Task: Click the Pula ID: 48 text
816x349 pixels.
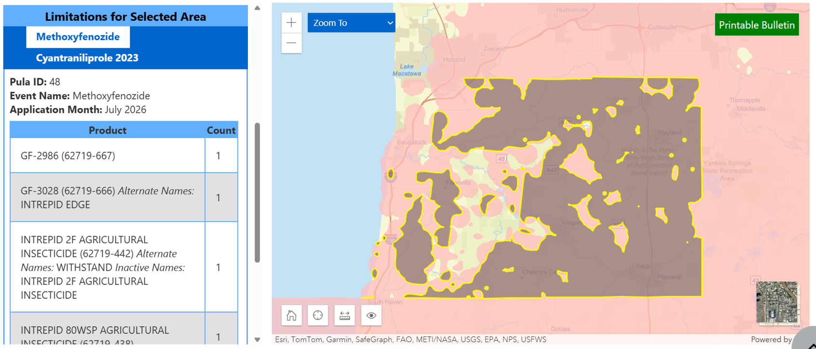Action: pos(35,82)
